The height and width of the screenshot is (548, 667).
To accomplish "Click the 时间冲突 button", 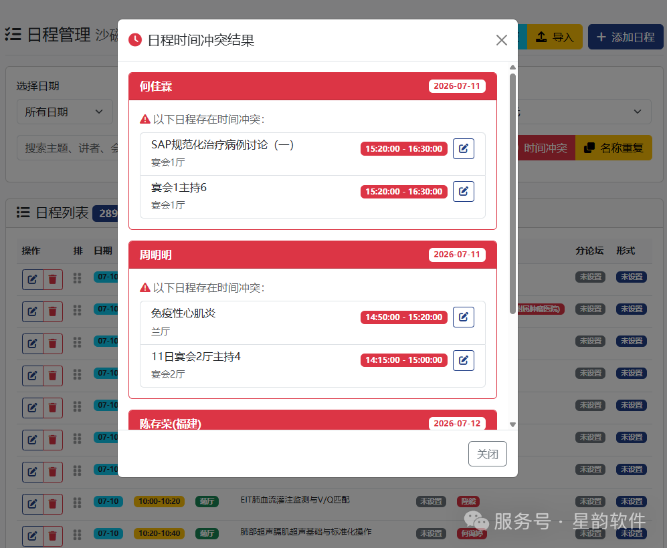I will 546,148.
